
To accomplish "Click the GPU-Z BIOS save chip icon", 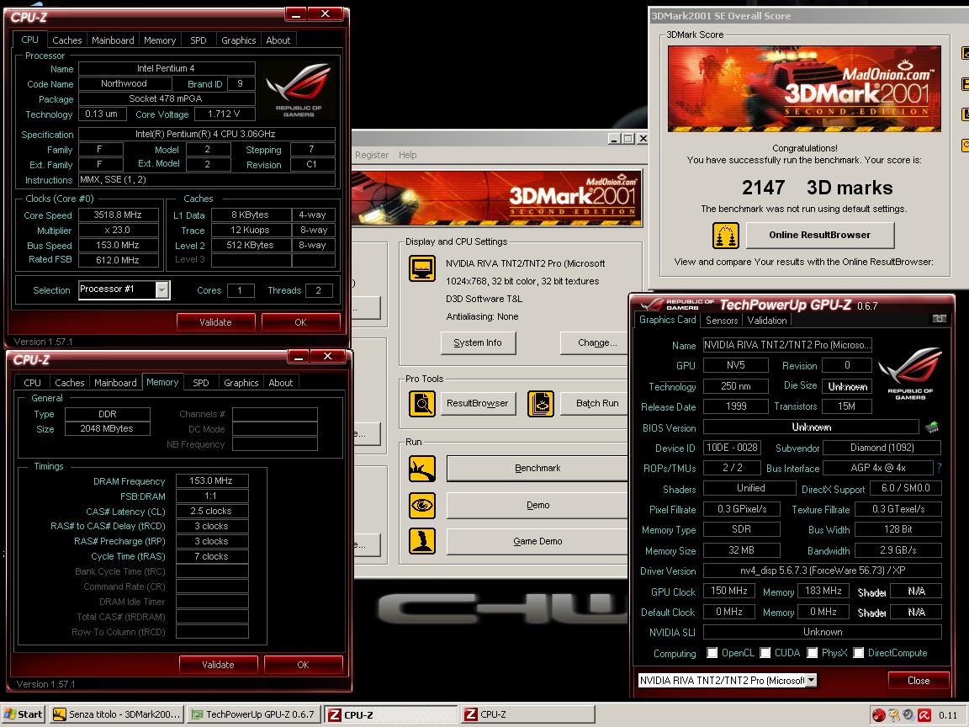I will (932, 427).
